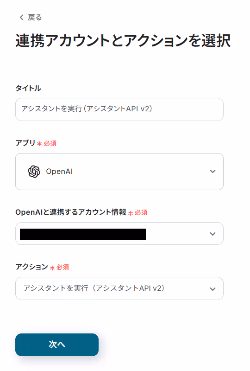Focus the タイトル text input field
The image size is (250, 371).
point(119,109)
